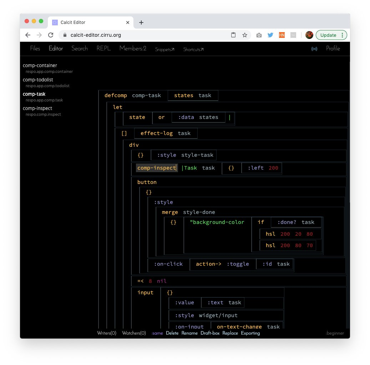Click the lock icon in address bar
This screenshot has width=370, height=365.
(65, 35)
